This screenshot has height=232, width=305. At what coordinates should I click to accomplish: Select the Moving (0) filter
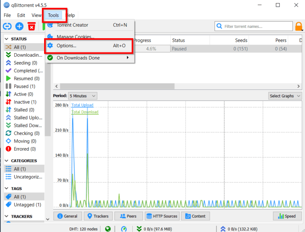coord(24,141)
